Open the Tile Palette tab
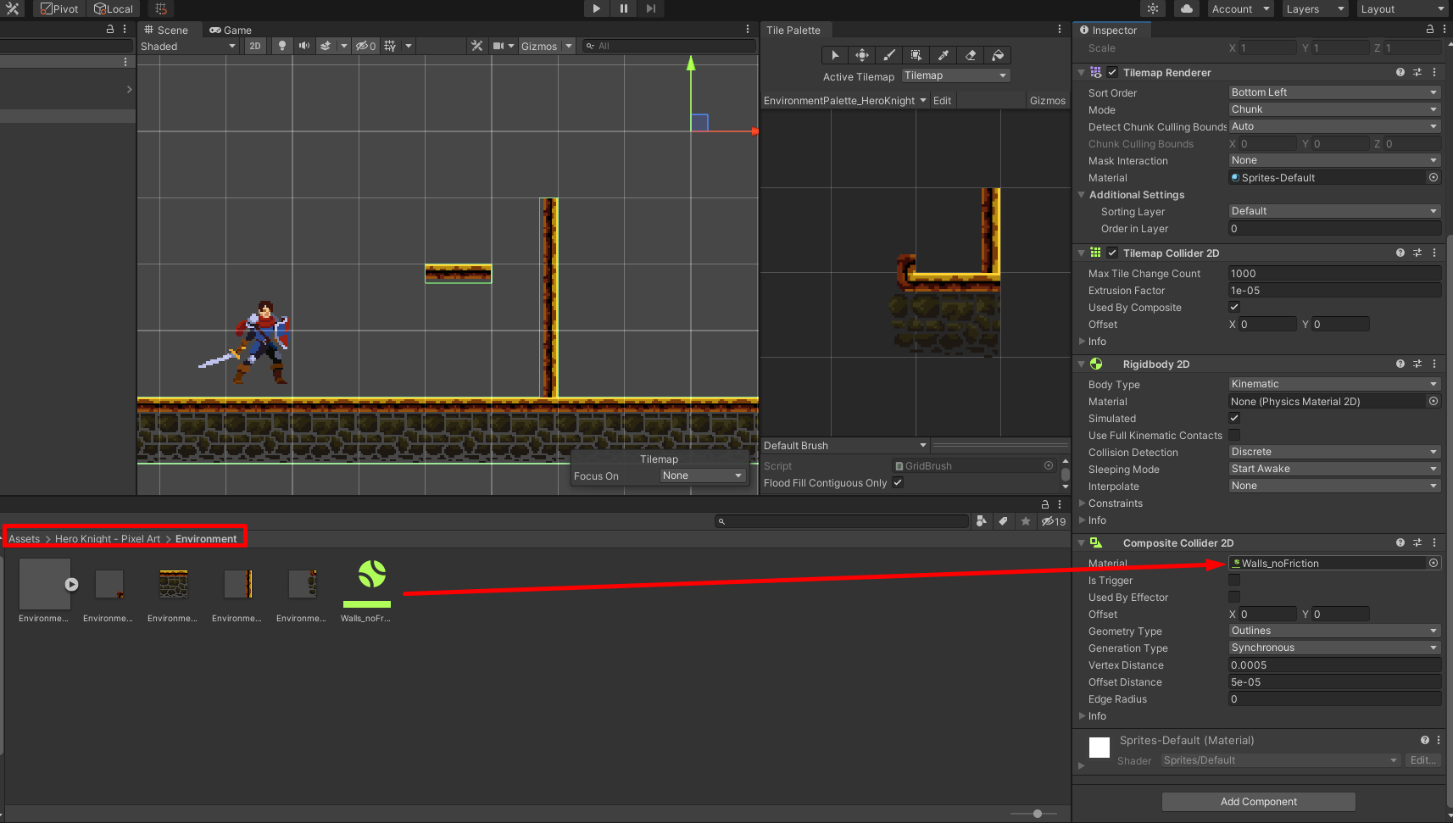The width and height of the screenshot is (1453, 823). (794, 29)
